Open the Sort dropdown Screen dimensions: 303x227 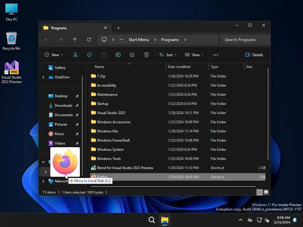pos(168,55)
